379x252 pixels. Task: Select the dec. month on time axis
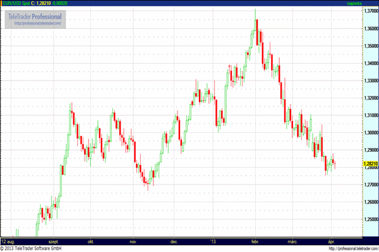tap(173, 241)
